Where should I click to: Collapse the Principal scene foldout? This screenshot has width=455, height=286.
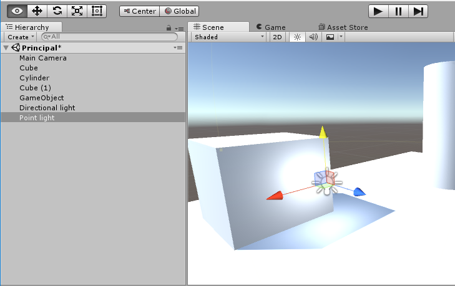click(6, 48)
